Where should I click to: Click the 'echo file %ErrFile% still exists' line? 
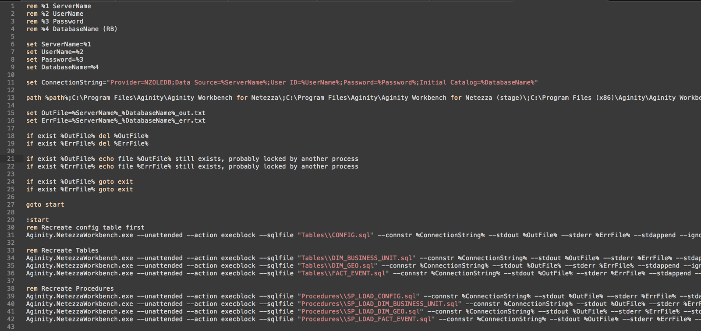point(192,166)
